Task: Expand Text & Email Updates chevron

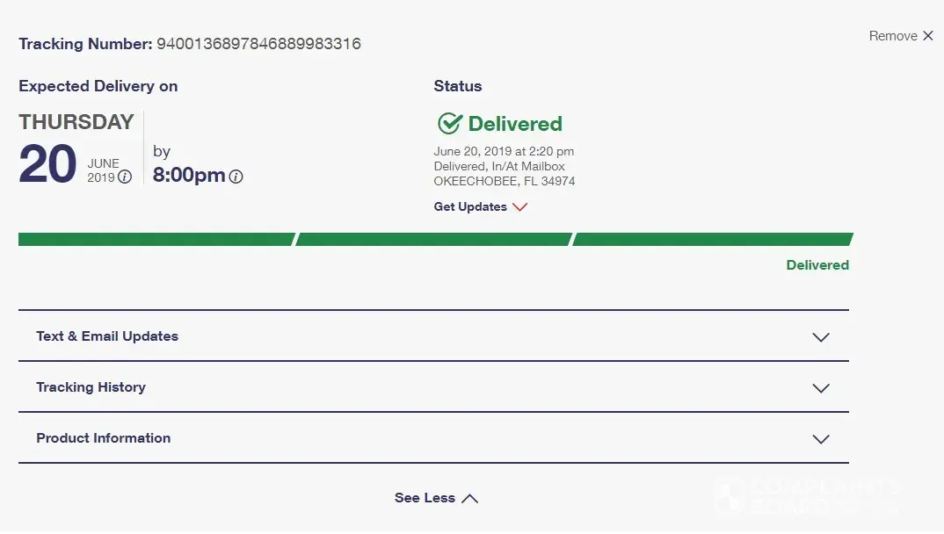Action: pos(821,337)
